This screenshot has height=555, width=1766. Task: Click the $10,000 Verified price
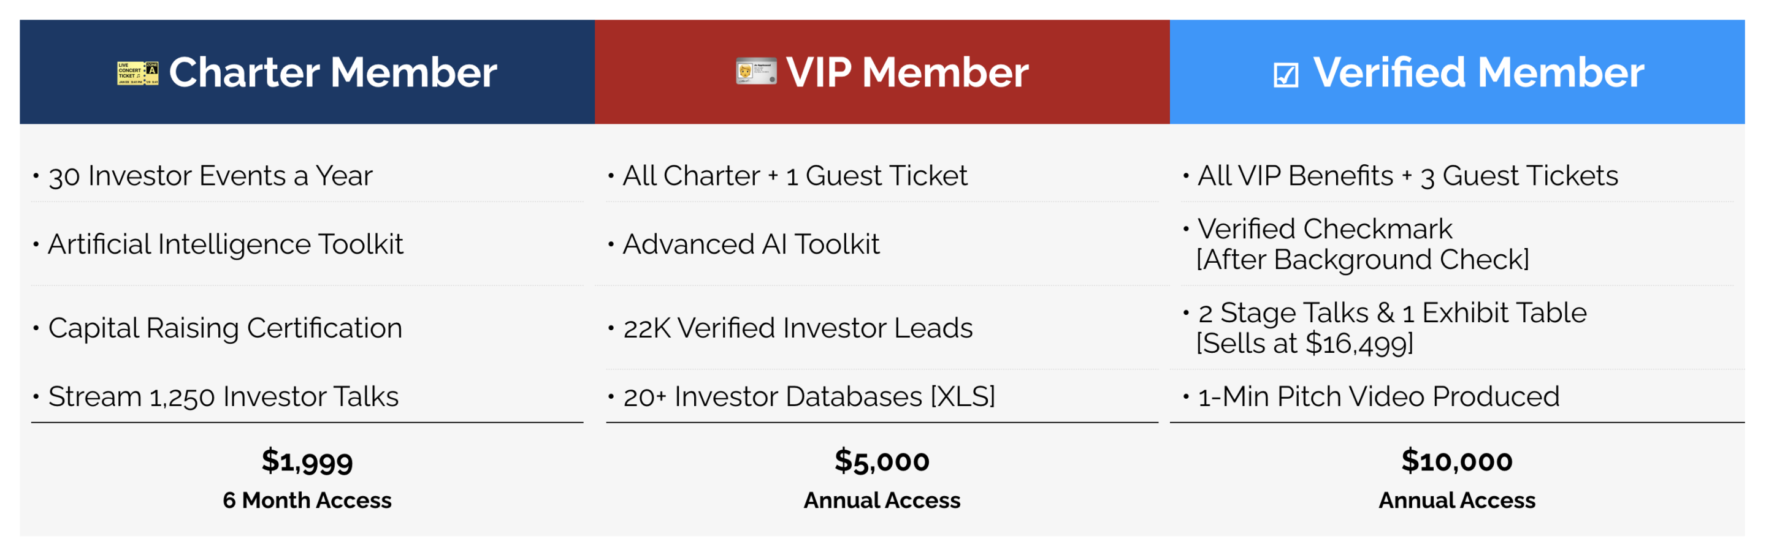(x=1457, y=461)
